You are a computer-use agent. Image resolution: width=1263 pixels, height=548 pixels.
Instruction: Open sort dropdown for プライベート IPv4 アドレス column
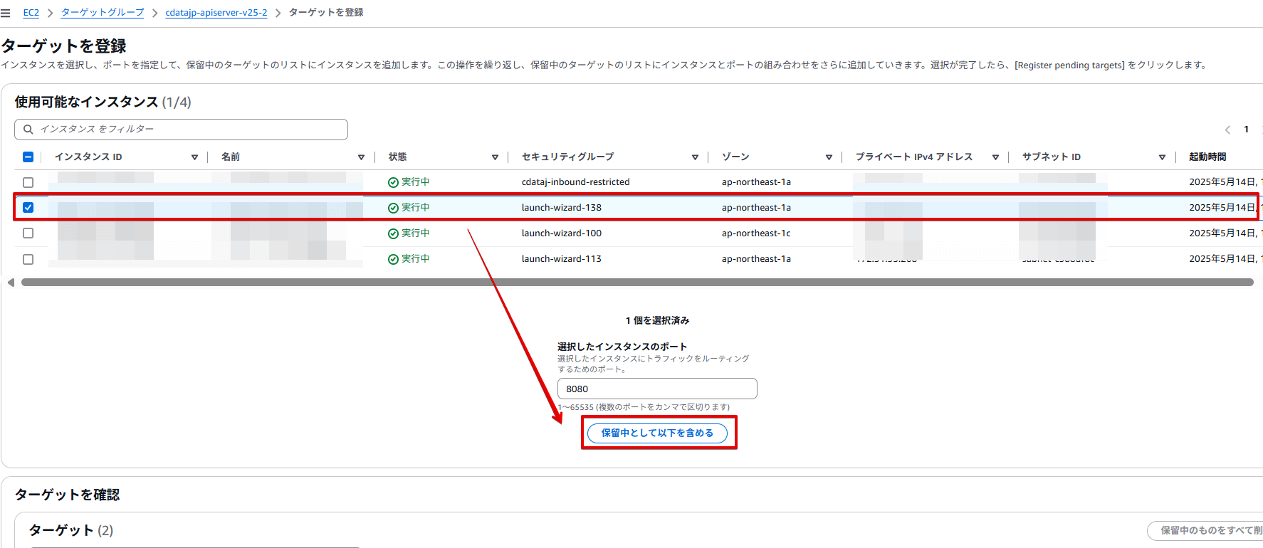(995, 157)
